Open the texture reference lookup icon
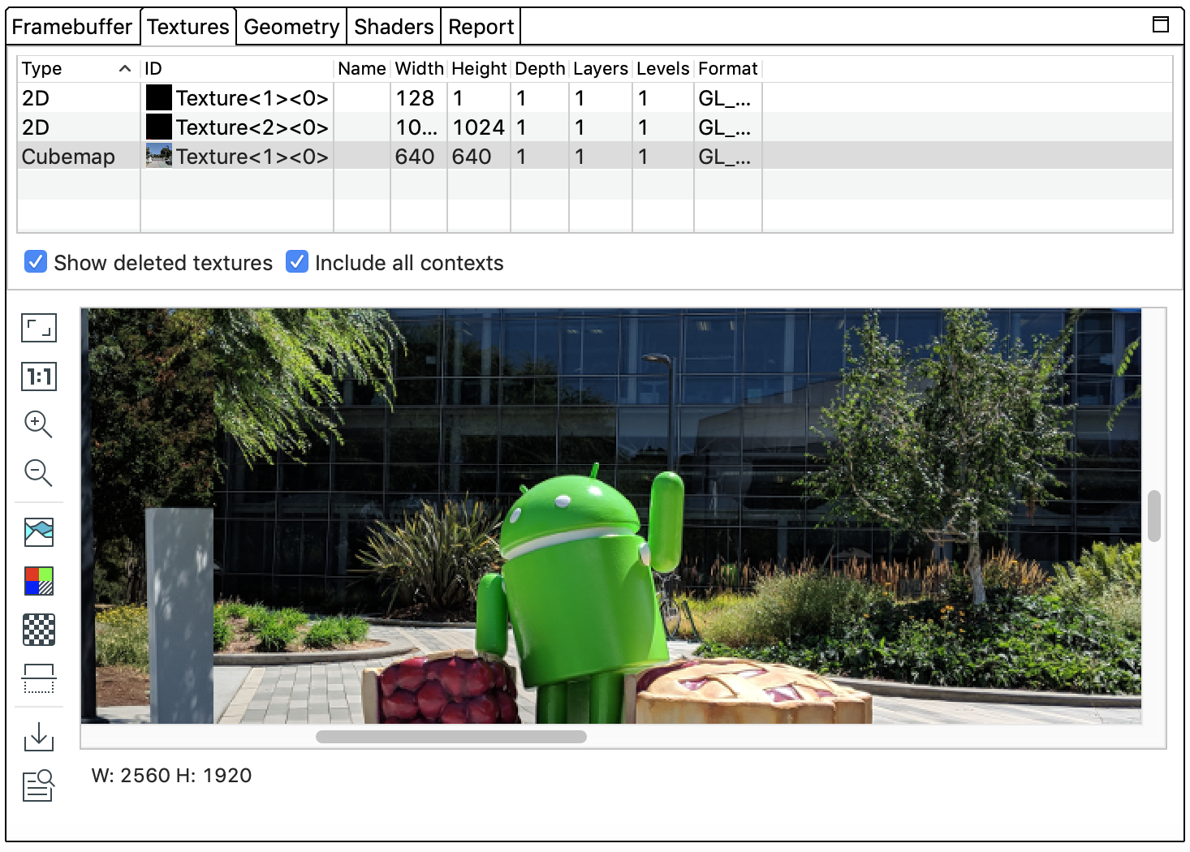 tap(38, 785)
